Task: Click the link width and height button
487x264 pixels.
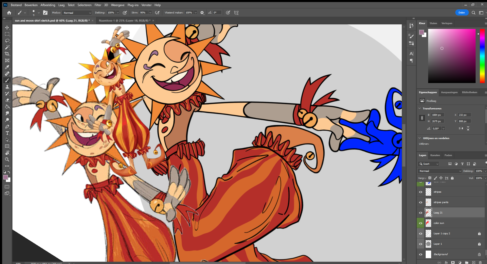Action: [x=422, y=118]
